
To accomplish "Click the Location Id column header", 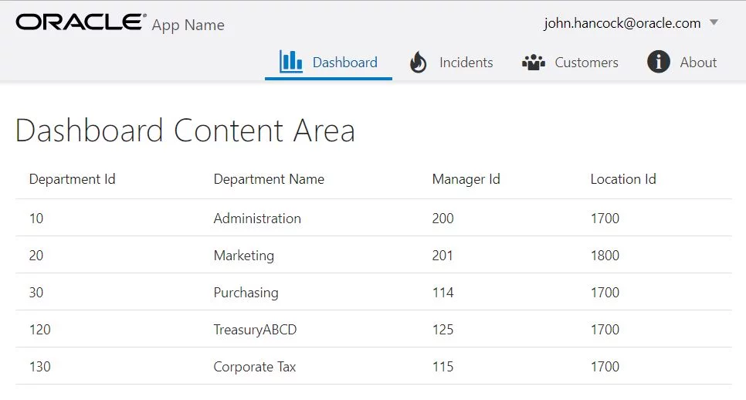I will click(623, 179).
